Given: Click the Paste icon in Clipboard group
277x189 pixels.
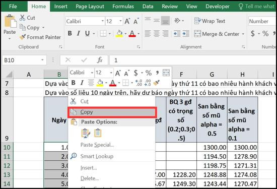Looking at the screenshot, I should tap(11, 22).
